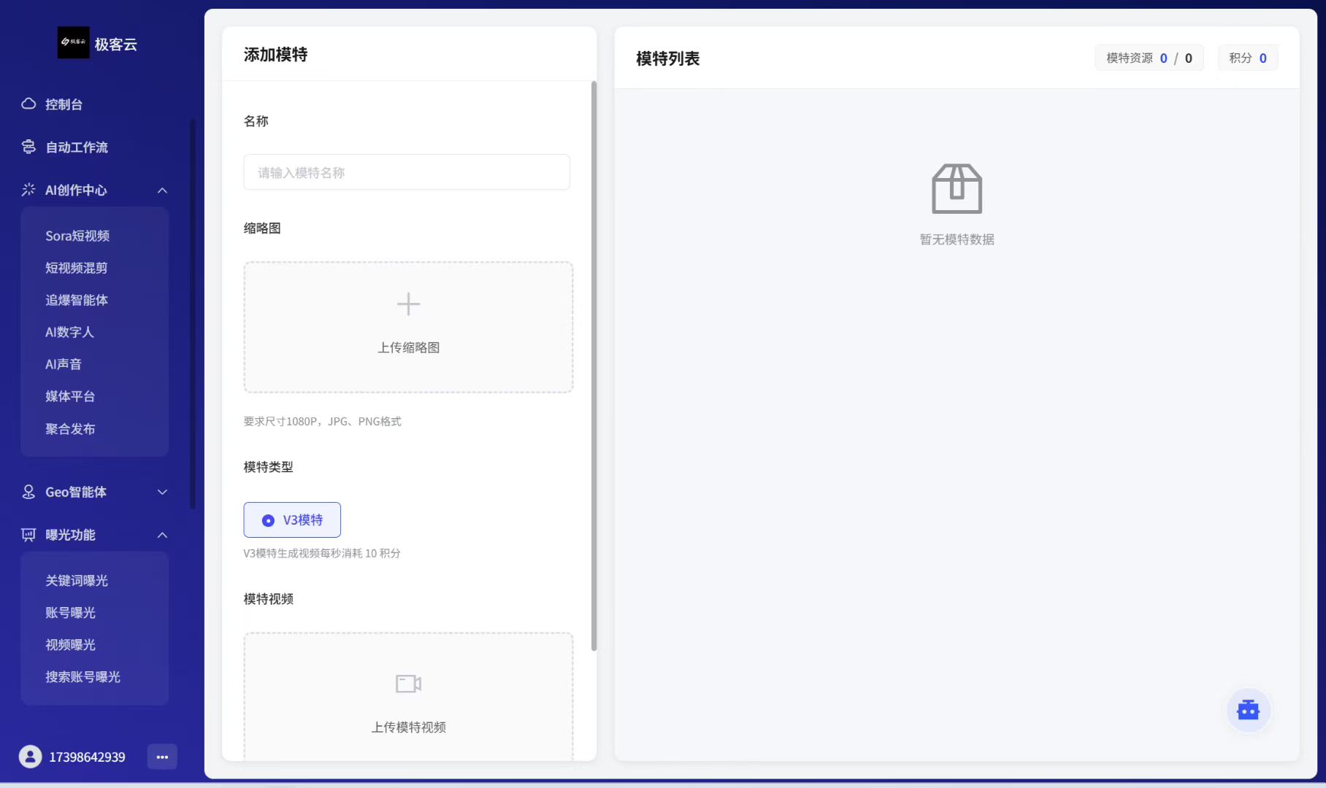Click the user avatar icon
This screenshot has height=788, width=1326.
click(x=30, y=757)
